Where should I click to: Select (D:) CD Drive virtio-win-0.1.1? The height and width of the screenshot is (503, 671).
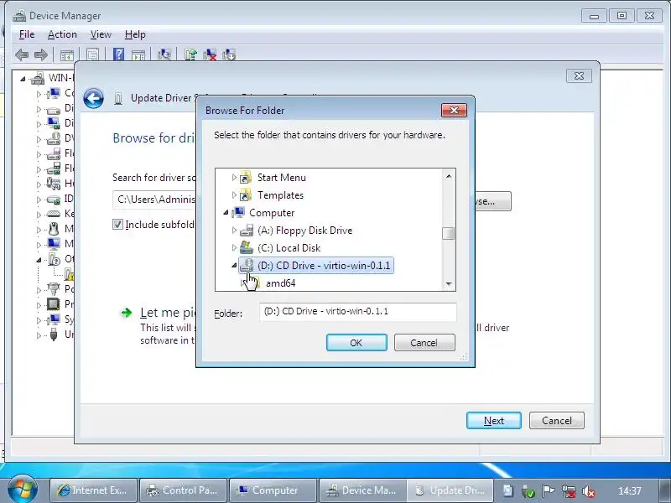coord(316,266)
